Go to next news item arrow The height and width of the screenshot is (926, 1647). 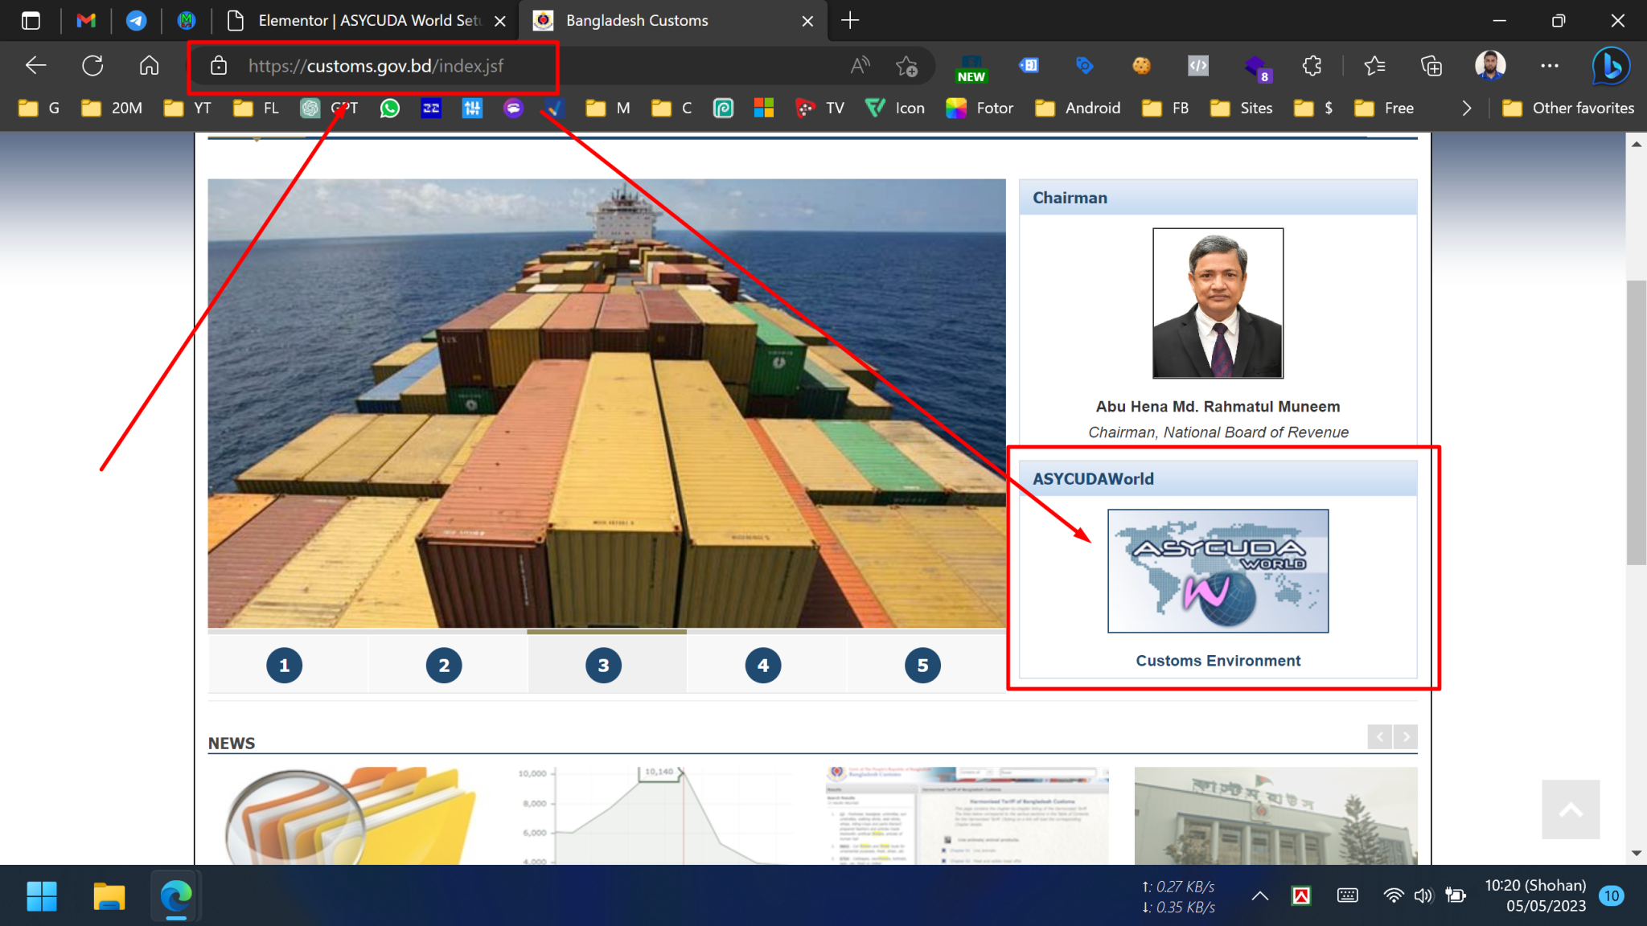1406,736
